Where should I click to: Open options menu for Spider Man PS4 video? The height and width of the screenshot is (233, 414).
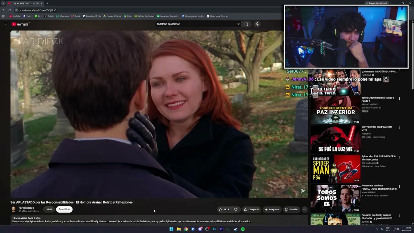pos(399,157)
